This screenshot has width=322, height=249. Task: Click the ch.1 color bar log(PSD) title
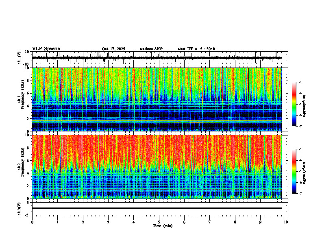[304, 106]
